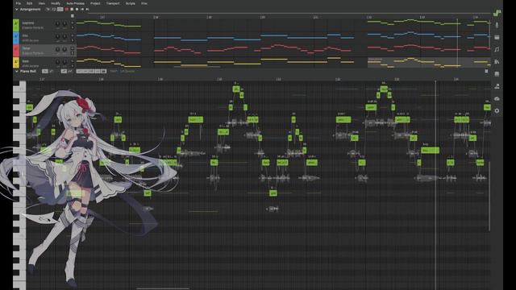Image resolution: width=516 pixels, height=290 pixels.
Task: Mute the Tenor track
Action: (73, 48)
